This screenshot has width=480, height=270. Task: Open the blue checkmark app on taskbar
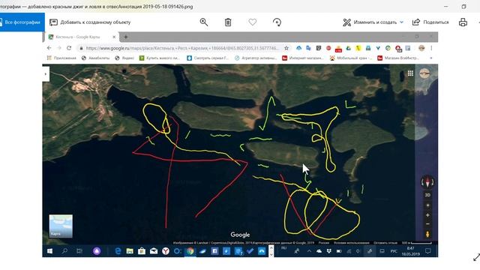[x=250, y=251]
